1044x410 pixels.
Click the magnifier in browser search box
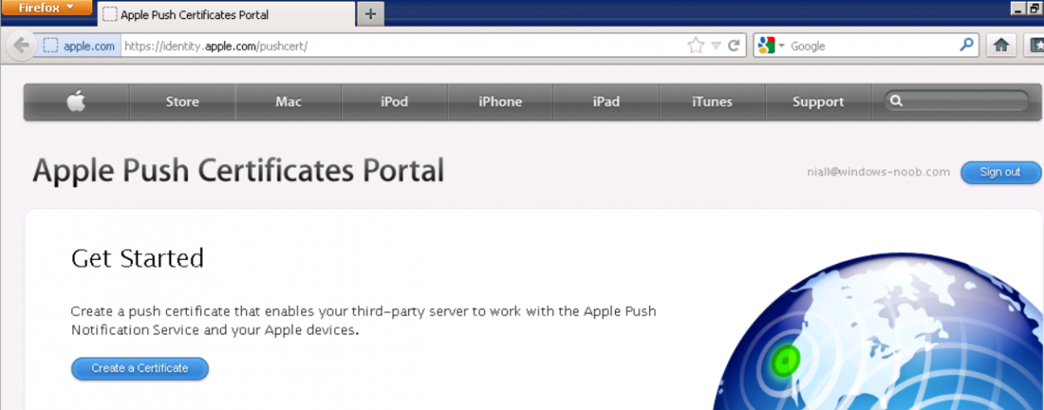click(x=967, y=45)
